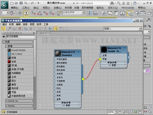Click the Pan hand tool in the status bar

pos(120,112)
